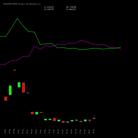
Task: Click the 23 Apr date label
Action: pyautogui.click(x=71, y=131)
